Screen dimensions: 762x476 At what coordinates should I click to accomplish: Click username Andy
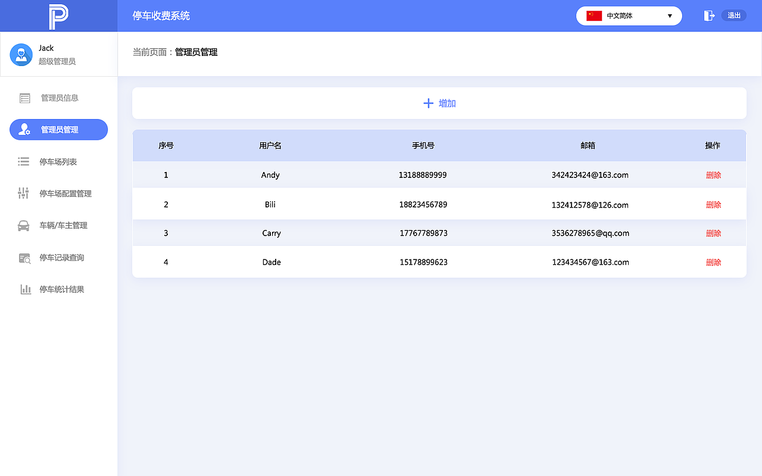point(270,175)
